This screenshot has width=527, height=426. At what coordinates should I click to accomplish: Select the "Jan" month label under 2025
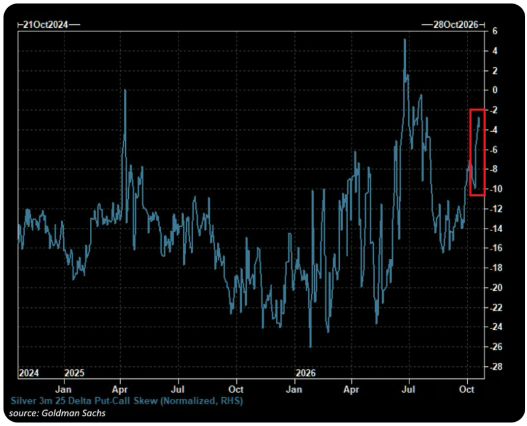pyautogui.click(x=64, y=389)
